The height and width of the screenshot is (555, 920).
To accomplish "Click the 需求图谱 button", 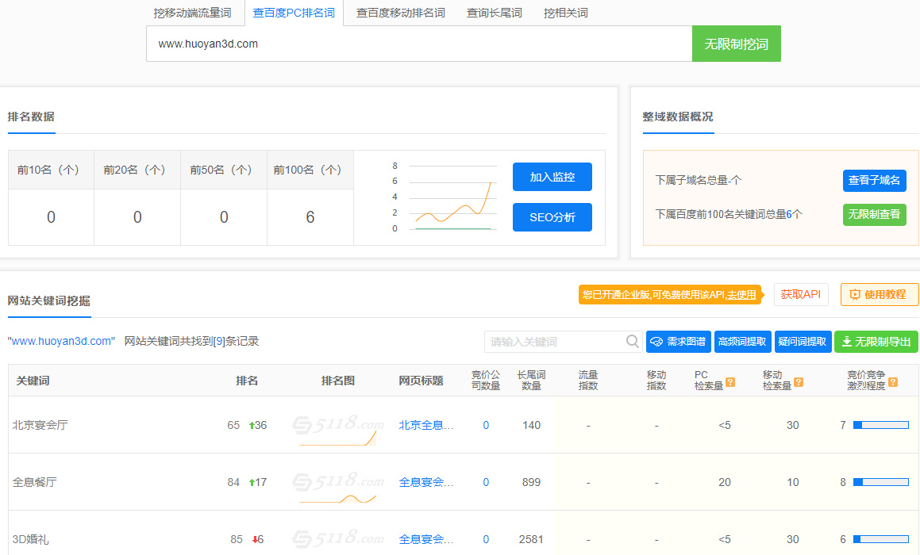I will [x=678, y=342].
